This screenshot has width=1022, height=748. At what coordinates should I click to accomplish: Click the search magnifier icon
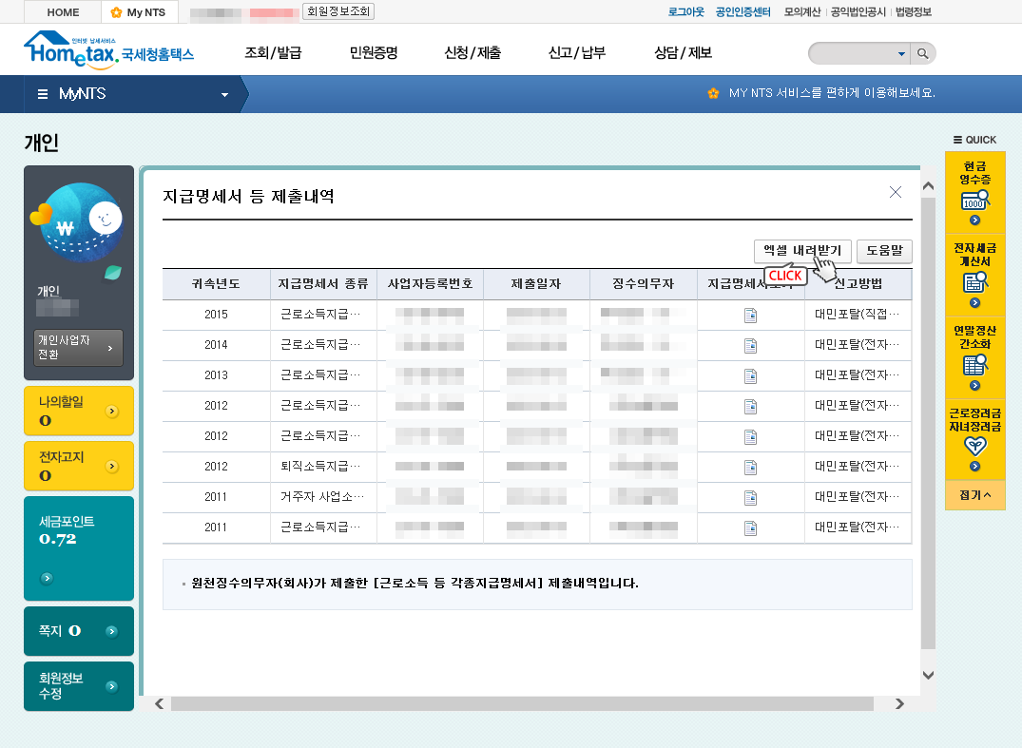[922, 53]
